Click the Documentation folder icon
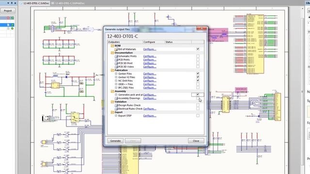 [x=112, y=53]
